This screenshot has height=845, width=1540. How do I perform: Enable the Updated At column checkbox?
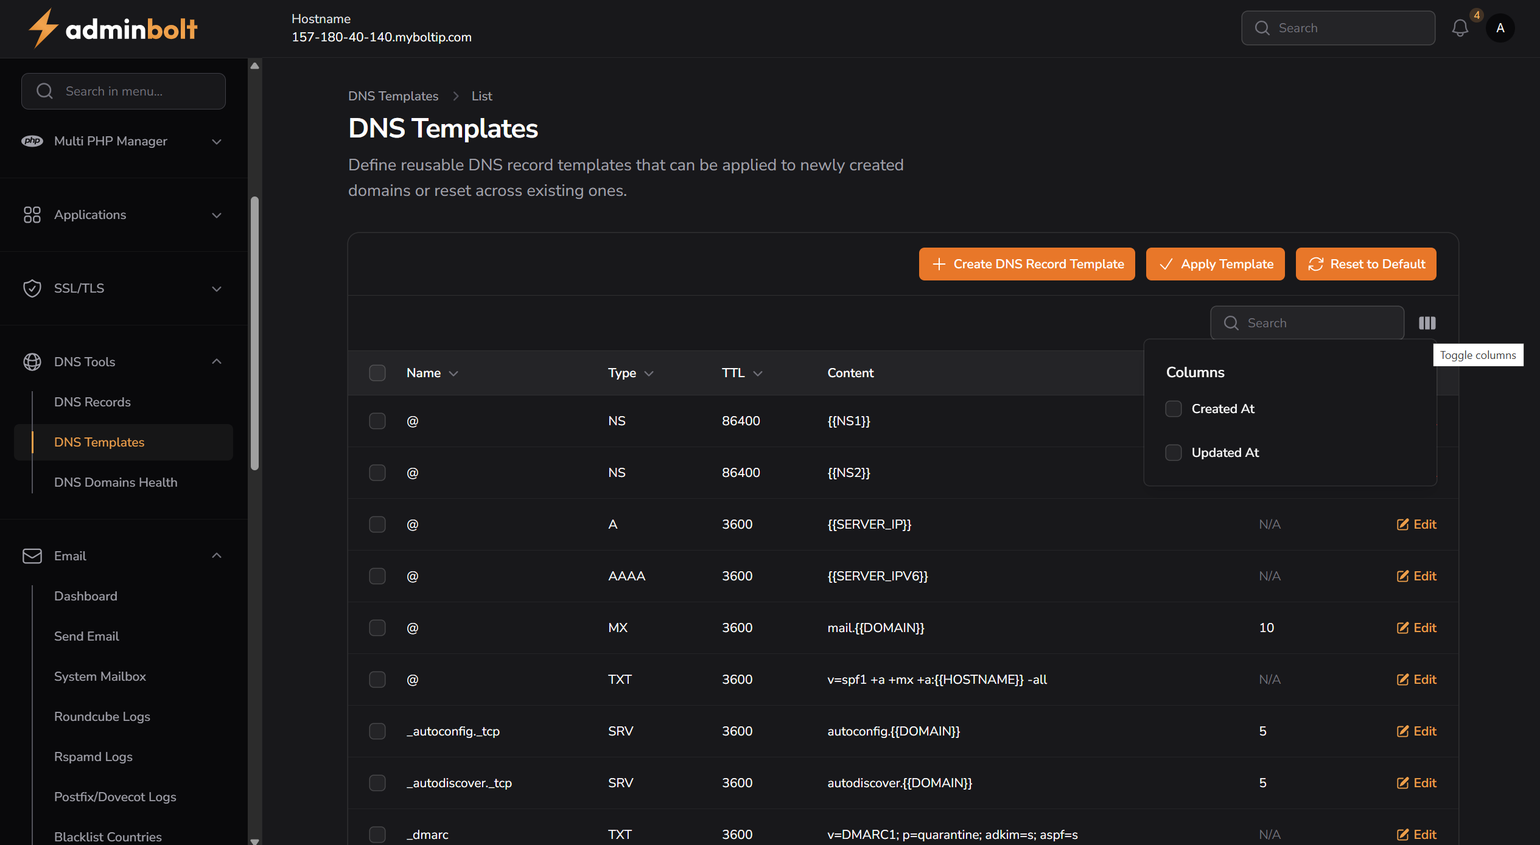click(x=1174, y=452)
